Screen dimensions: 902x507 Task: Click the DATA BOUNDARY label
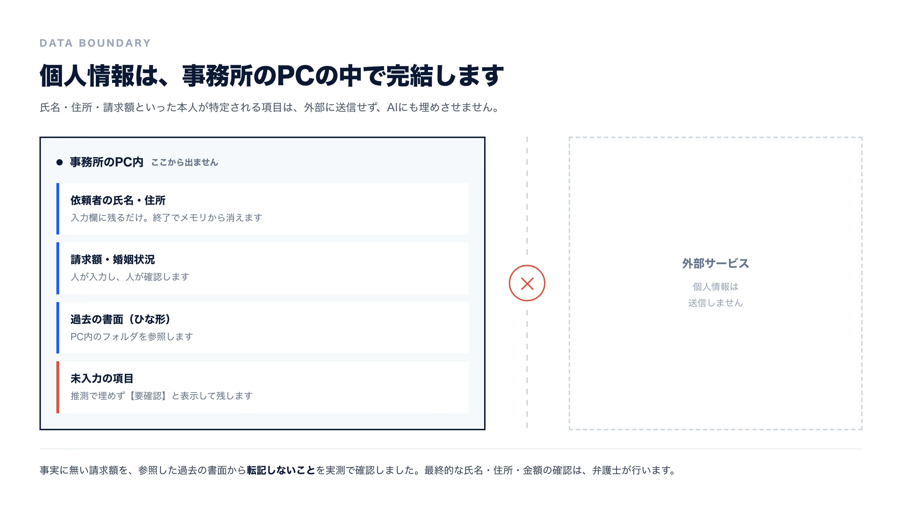click(95, 43)
